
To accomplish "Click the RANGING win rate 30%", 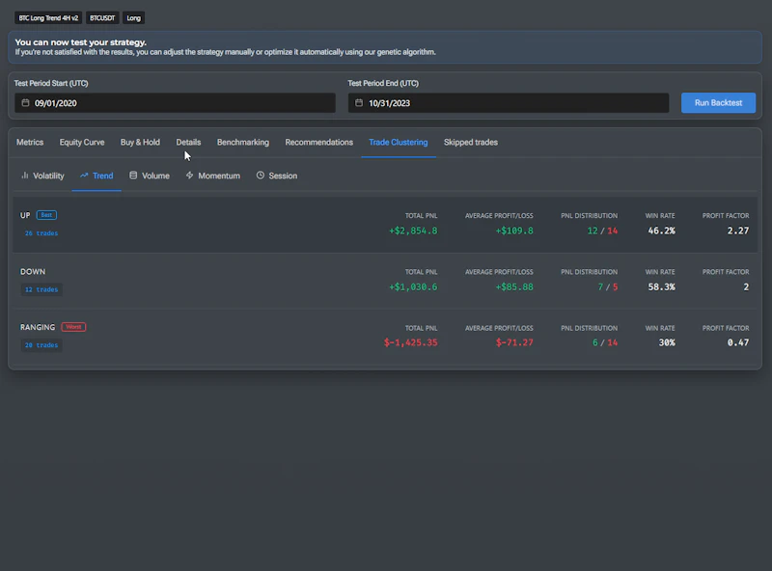I will [x=667, y=342].
